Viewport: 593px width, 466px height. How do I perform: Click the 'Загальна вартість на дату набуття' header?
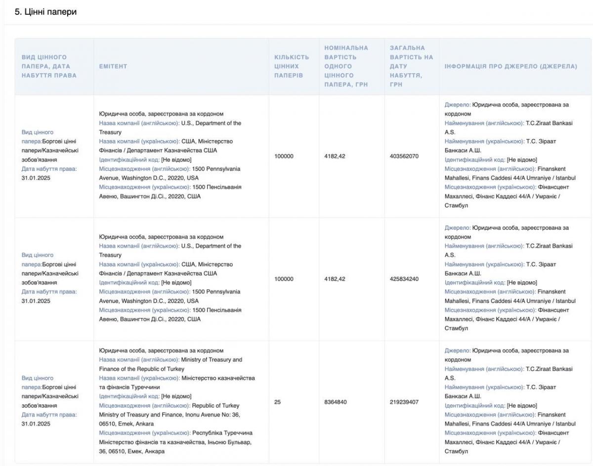click(411, 66)
